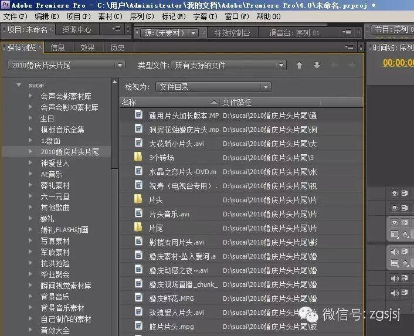Viewport: 414px width, 336px height.
Task: Switch to the 效果 tab
Action: click(87, 47)
